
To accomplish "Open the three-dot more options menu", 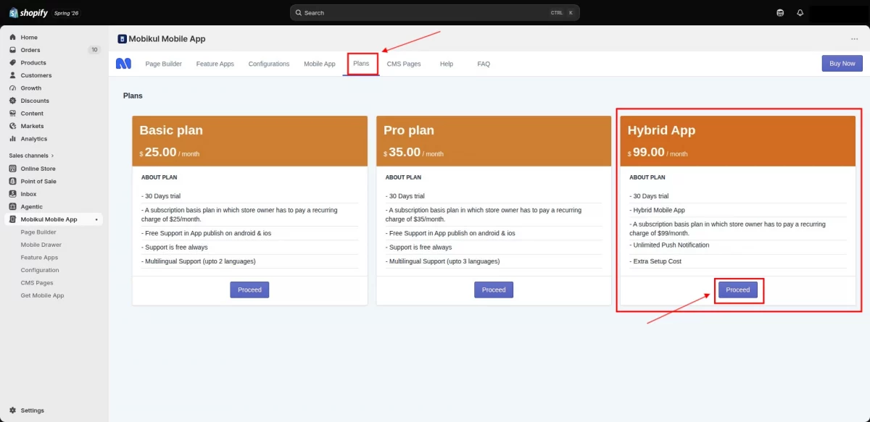I will click(x=854, y=39).
